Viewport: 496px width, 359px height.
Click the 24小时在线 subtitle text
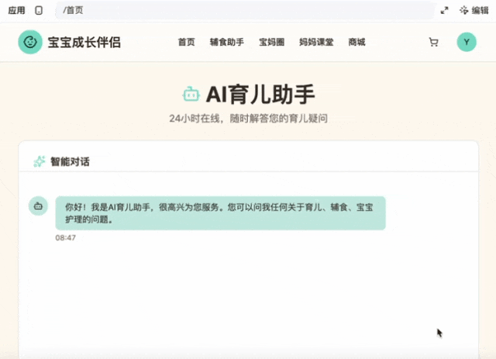[x=248, y=119]
